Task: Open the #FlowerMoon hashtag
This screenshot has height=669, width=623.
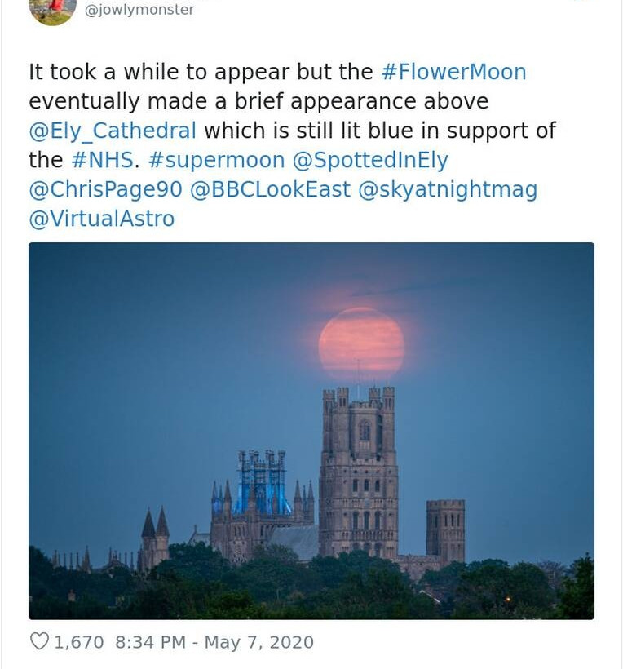Action: (x=453, y=72)
